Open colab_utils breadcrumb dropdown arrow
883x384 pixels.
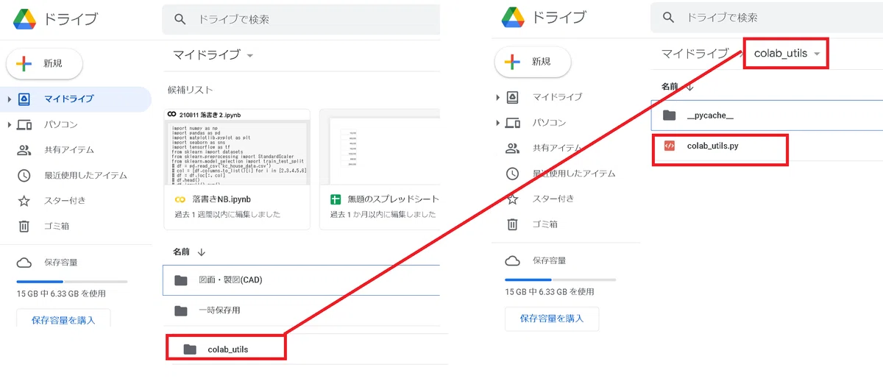tap(817, 54)
